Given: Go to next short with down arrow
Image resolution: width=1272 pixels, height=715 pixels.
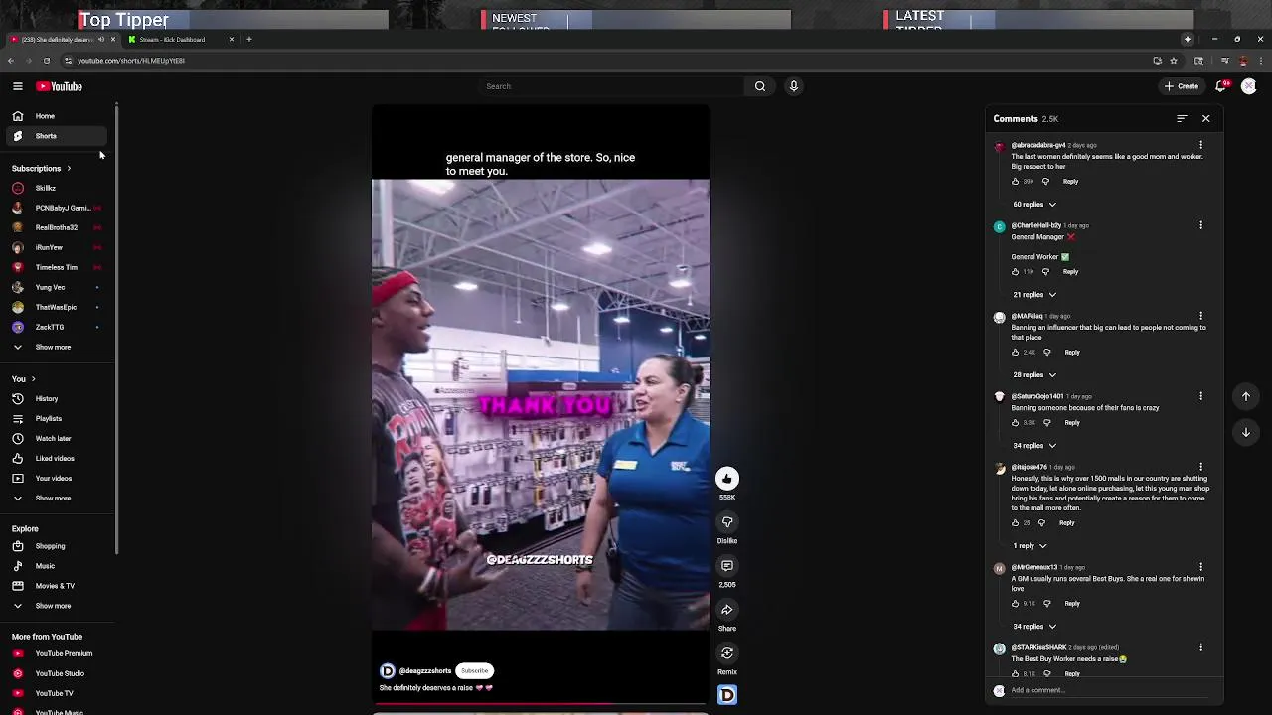Looking at the screenshot, I should click(1246, 432).
